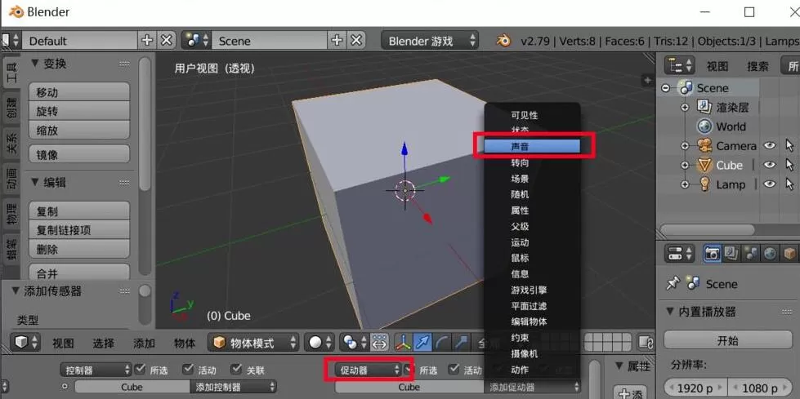The image size is (800, 399).
Task: Click the outliner horizontal scrollbar
Action: point(707,229)
